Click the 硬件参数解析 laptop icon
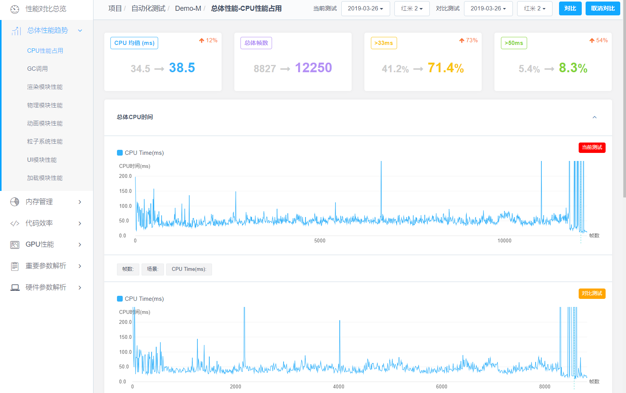This screenshot has height=393, width=626. [x=15, y=287]
